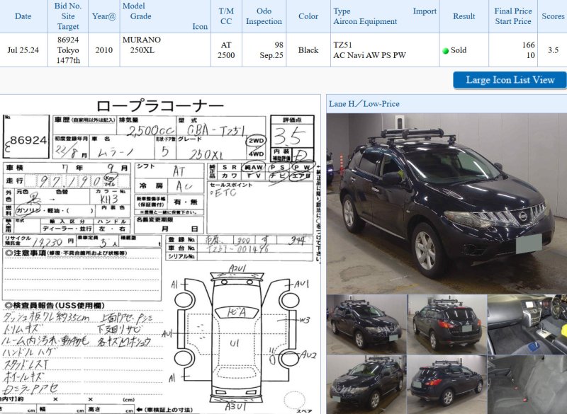Click the handwritten auction sheet image

coord(160,255)
